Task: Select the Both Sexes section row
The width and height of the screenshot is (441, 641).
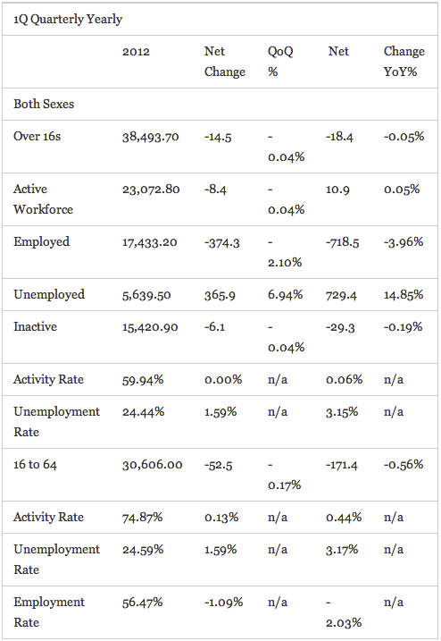Action: (220, 104)
